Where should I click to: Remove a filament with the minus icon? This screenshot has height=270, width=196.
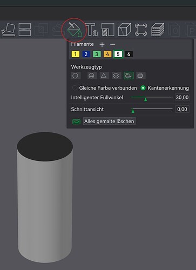click(x=112, y=44)
